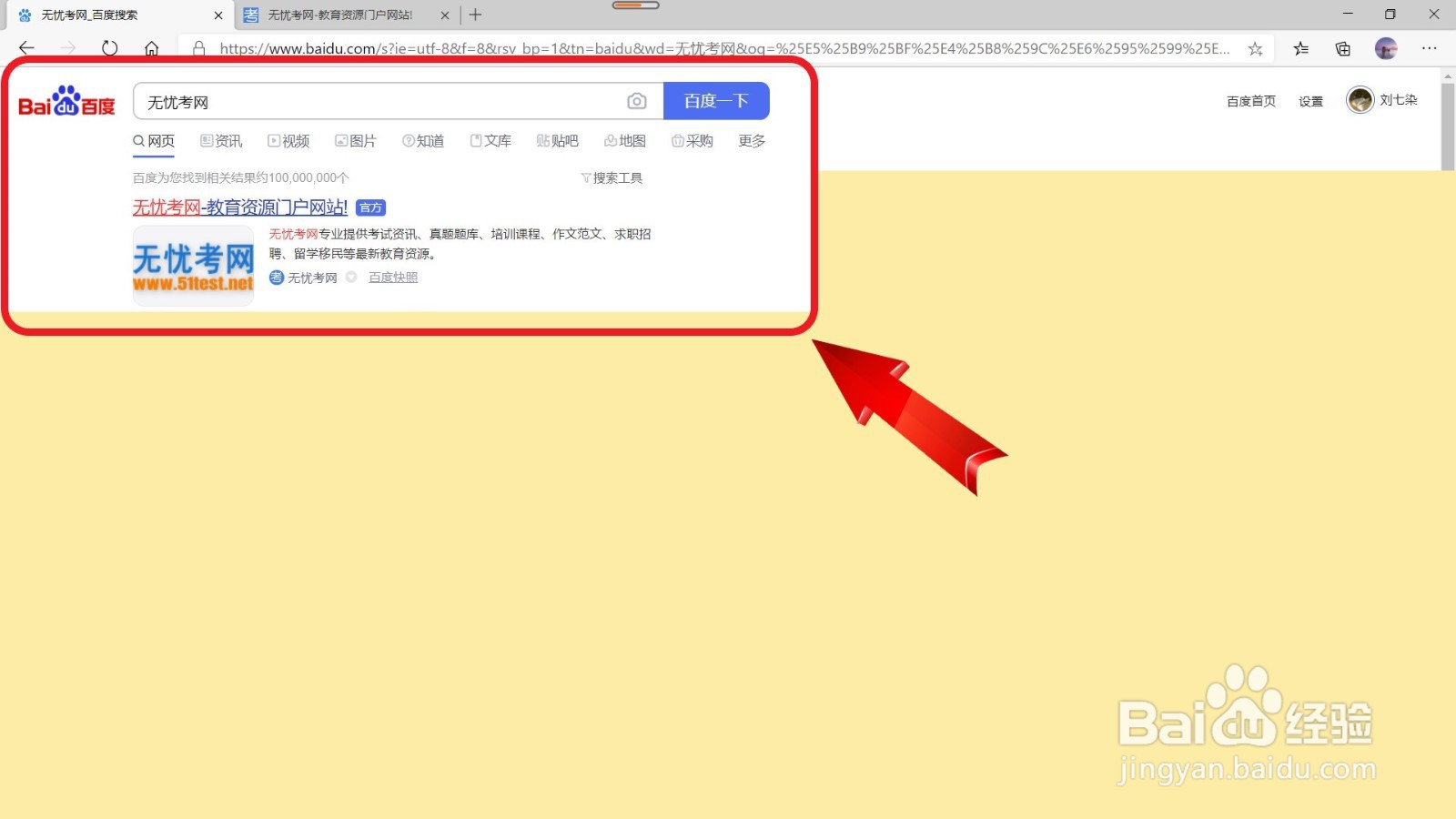
Task: Click the 刘七染 profile picture on Baidu
Action: 1360,100
